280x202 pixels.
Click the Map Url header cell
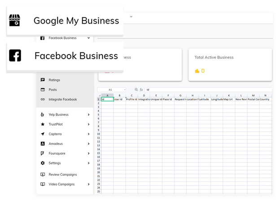pos(229,99)
